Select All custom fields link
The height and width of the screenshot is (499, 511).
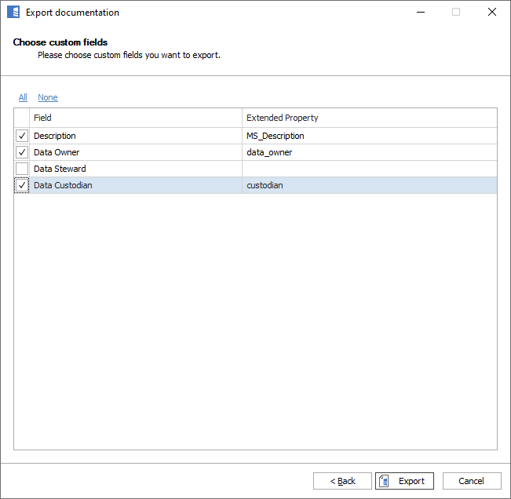tap(23, 97)
